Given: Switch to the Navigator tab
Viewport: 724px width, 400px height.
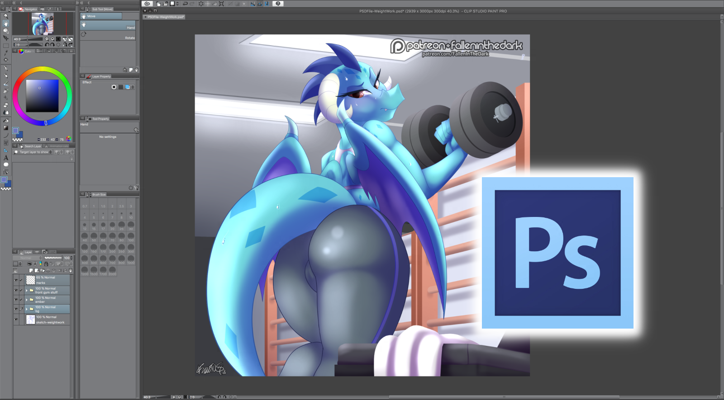Looking at the screenshot, I should coord(28,9).
